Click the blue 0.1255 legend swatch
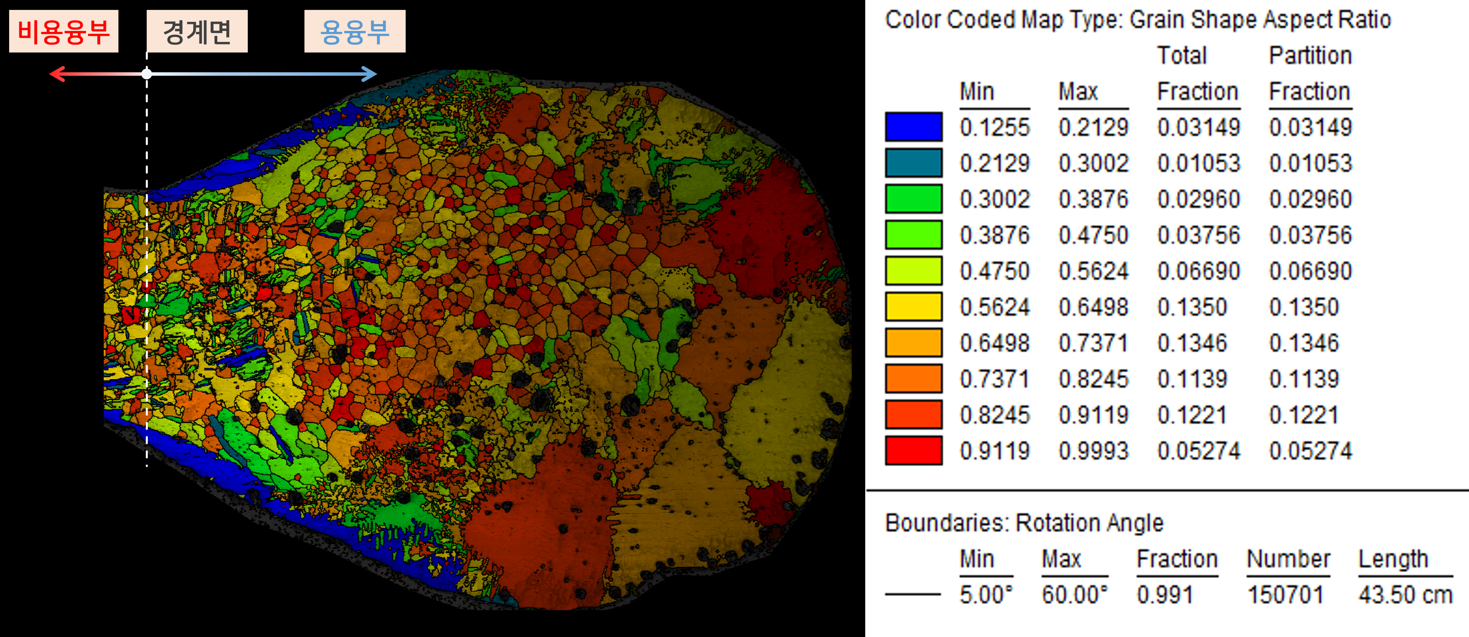The image size is (1469, 637). tap(913, 127)
